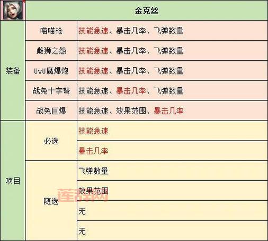
Task: Click the Jinx character portrait thumbnail
Action: pyautogui.click(x=13, y=10)
